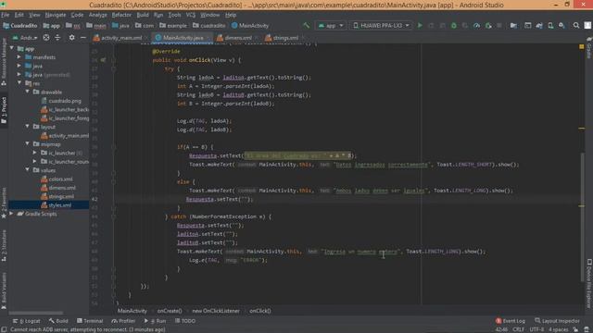Click the Project panel horizontal scrollbar
Image resolution: width=593 pixels, height=333 pixels.
36,313
